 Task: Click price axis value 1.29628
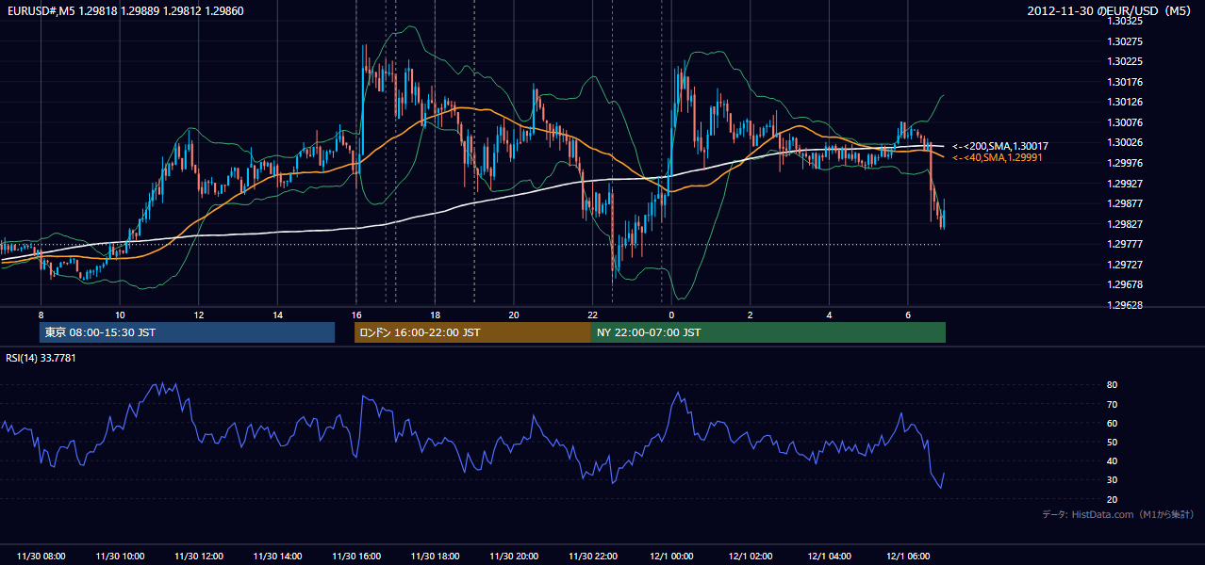click(1126, 305)
